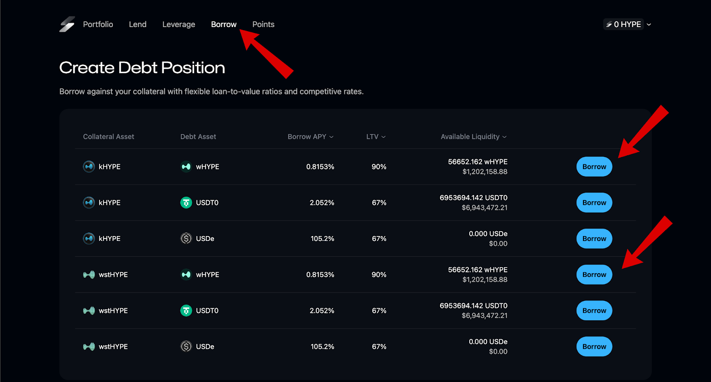Click $1,202,158.88 value in wstHYPE row
This screenshot has width=711, height=382.
point(485,280)
